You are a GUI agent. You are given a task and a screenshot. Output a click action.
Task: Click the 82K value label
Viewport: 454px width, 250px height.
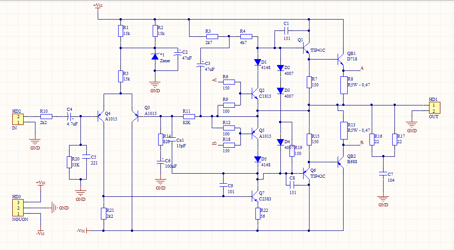click(x=187, y=123)
